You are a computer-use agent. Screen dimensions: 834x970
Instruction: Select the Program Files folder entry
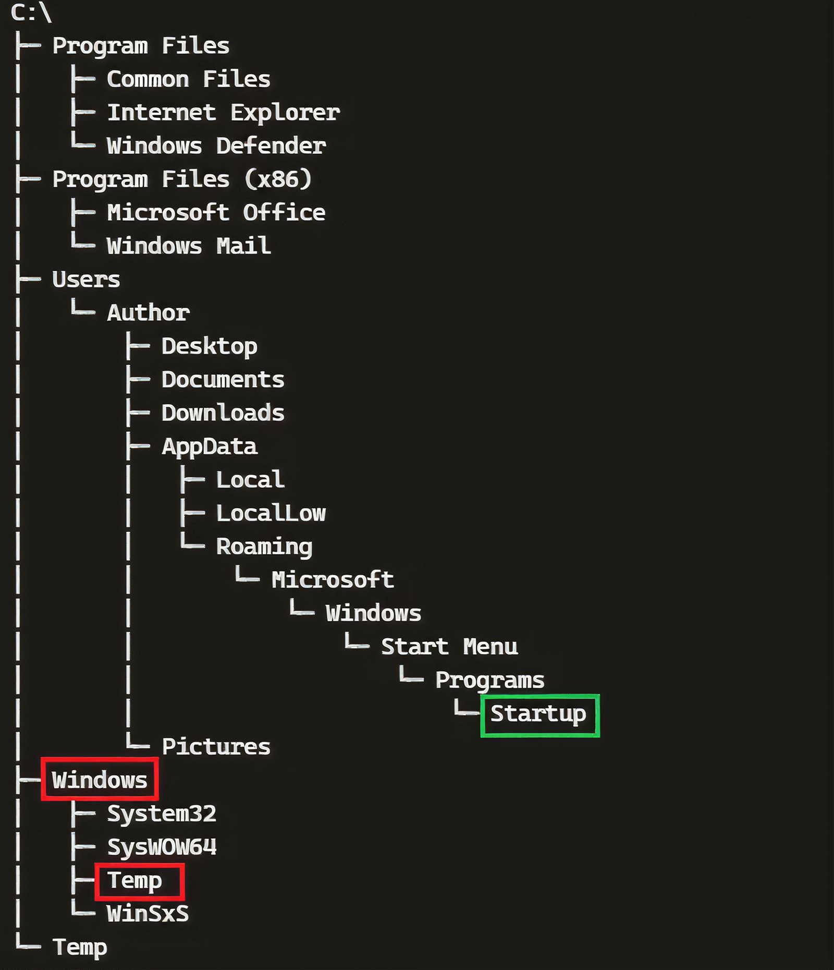141,46
